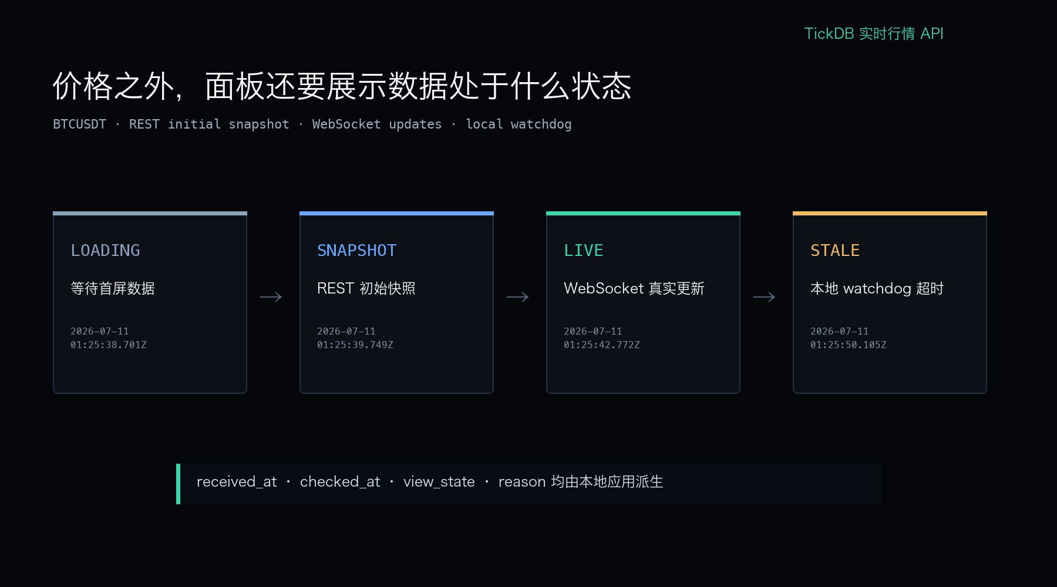
Task: Select the SNAPSHOT state card
Action: tap(396, 302)
